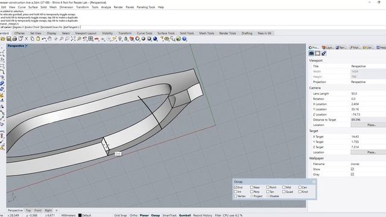Uncheck the End osnap checkbox
The width and height of the screenshot is (386, 217).
pos(236,187)
